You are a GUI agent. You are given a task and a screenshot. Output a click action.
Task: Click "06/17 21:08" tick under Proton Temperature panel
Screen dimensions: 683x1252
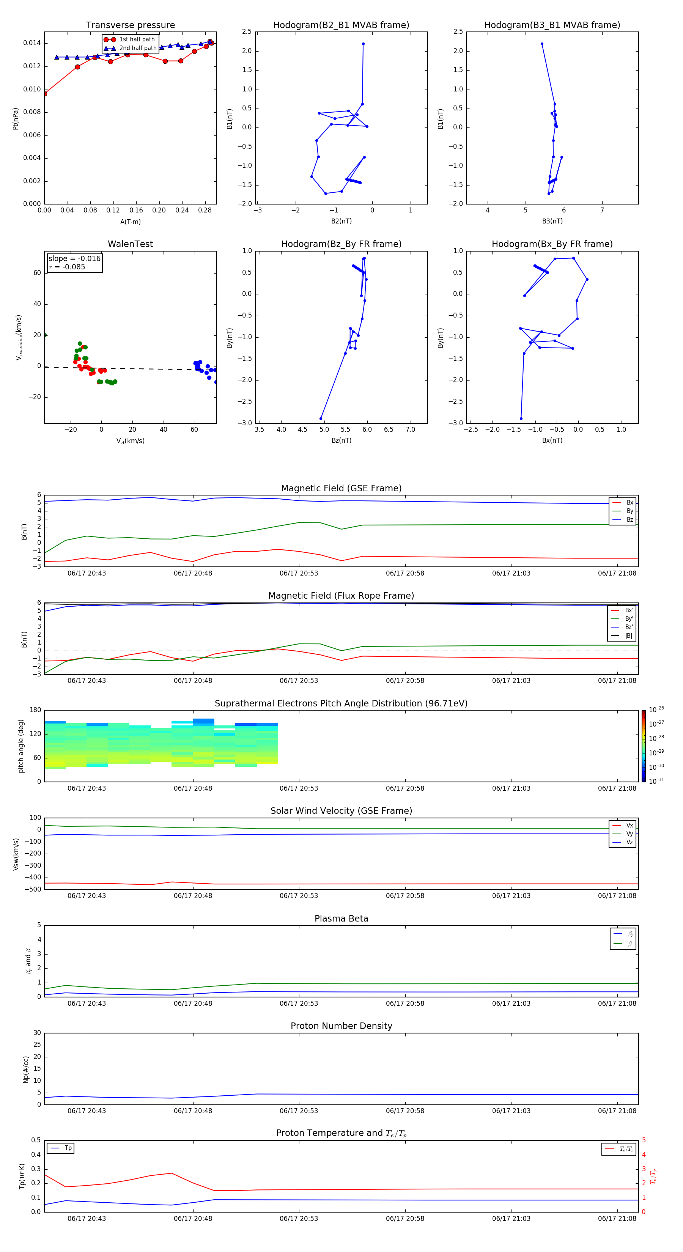(x=617, y=1219)
